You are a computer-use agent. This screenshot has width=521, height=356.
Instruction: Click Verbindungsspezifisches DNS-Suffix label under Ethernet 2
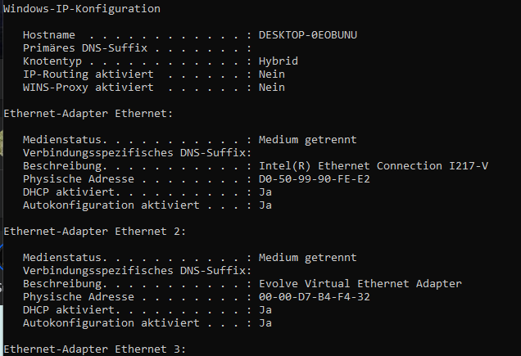[133, 271]
